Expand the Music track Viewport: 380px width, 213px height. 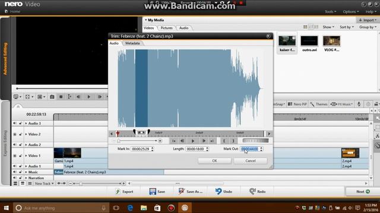[26, 172]
